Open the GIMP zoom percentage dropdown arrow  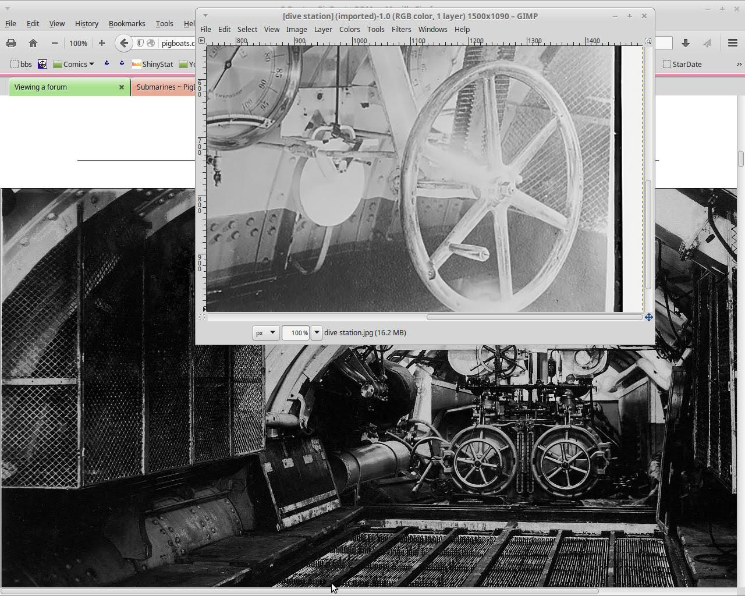pyautogui.click(x=317, y=333)
